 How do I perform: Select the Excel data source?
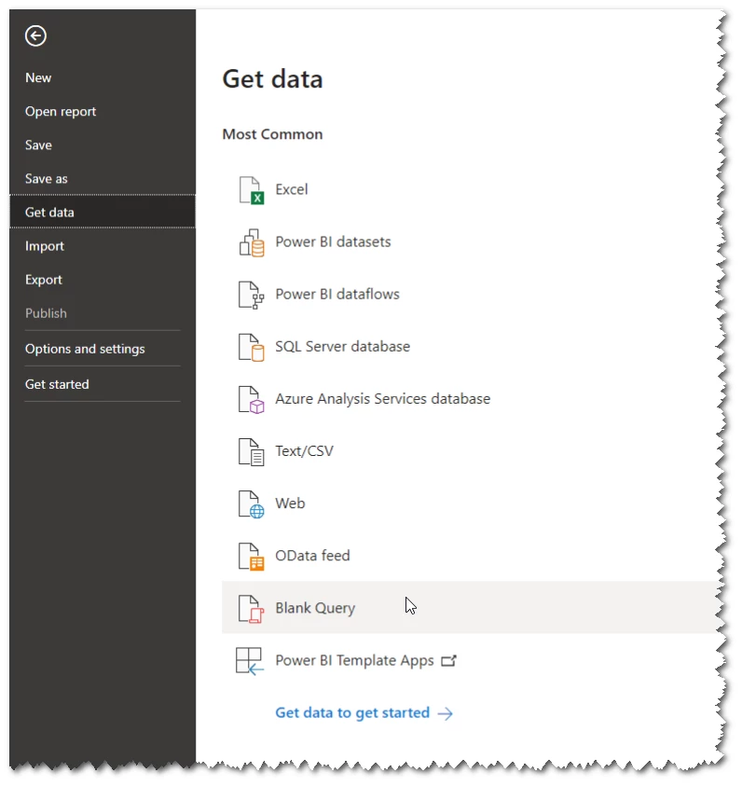(291, 188)
